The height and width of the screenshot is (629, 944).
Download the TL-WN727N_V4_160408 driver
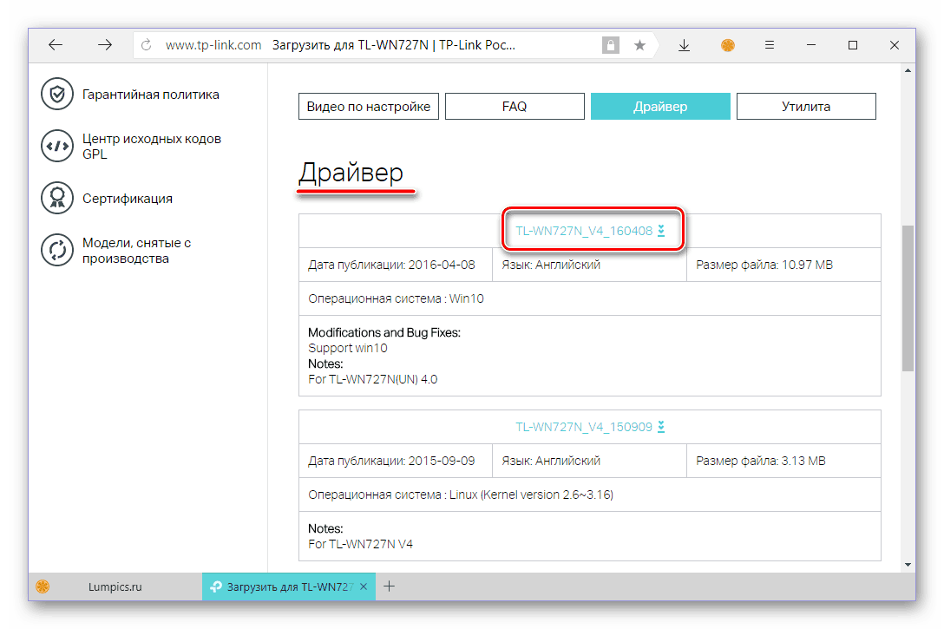click(590, 231)
